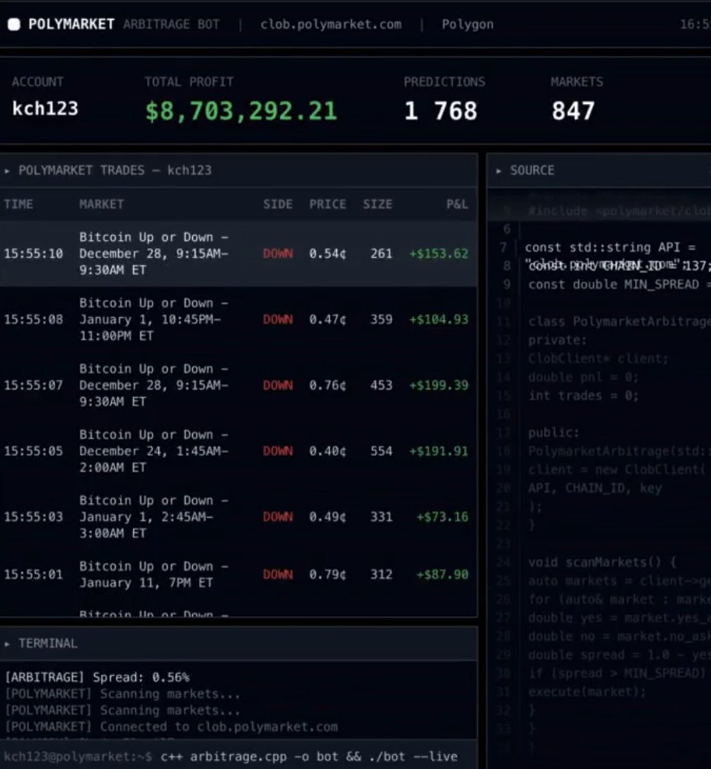The height and width of the screenshot is (769, 711).
Task: Click the +$73.16 P&L value
Action: tap(443, 517)
